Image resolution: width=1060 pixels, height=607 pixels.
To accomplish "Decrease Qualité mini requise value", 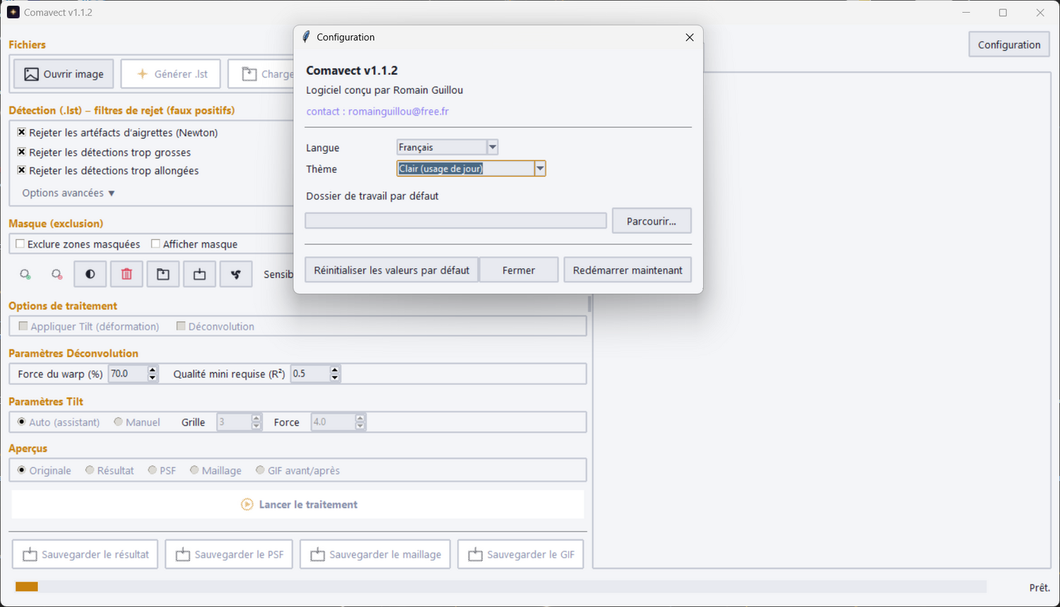I will click(335, 378).
